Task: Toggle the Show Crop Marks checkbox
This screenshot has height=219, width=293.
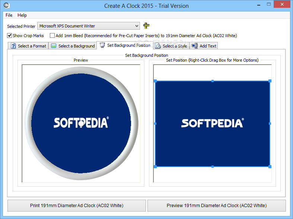Action: (x=10, y=35)
